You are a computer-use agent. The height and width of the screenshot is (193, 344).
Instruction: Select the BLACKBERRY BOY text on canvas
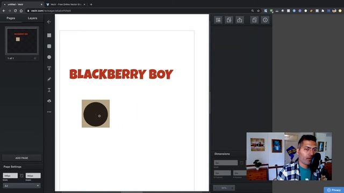pyautogui.click(x=121, y=74)
